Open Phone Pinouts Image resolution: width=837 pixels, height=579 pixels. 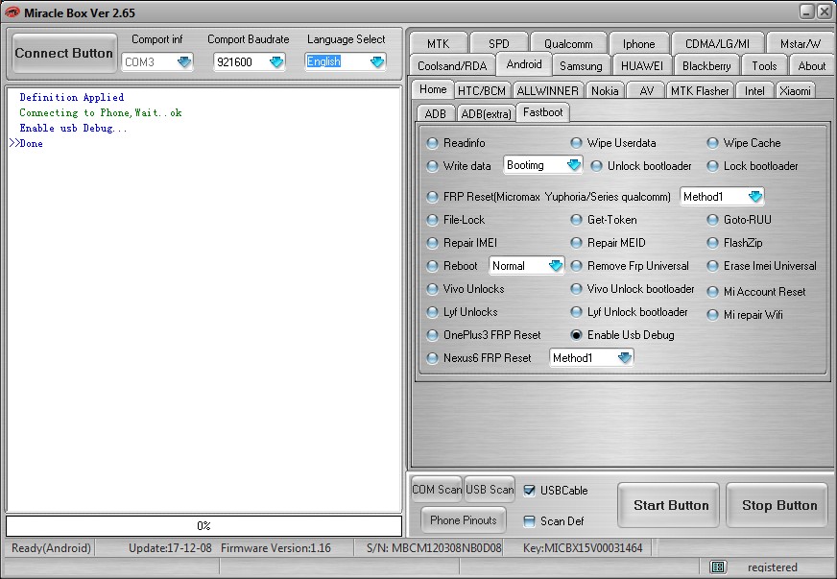coord(464,519)
